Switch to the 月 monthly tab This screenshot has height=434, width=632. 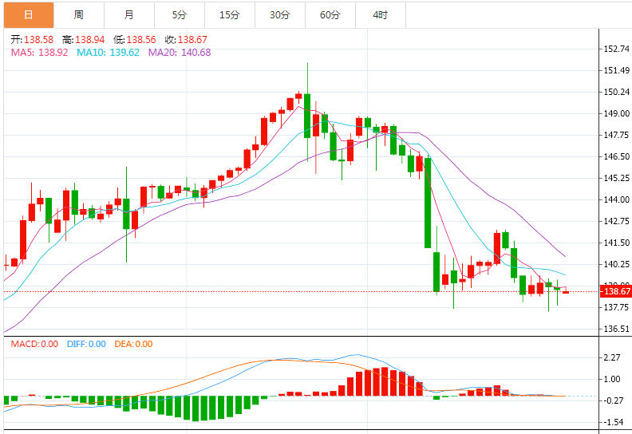[129, 15]
